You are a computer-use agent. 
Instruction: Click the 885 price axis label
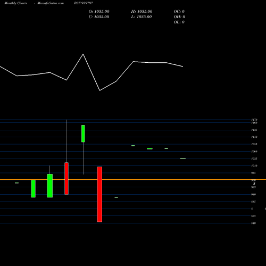pyautogui.click(x=253, y=202)
